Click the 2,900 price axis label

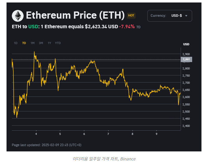186,54
